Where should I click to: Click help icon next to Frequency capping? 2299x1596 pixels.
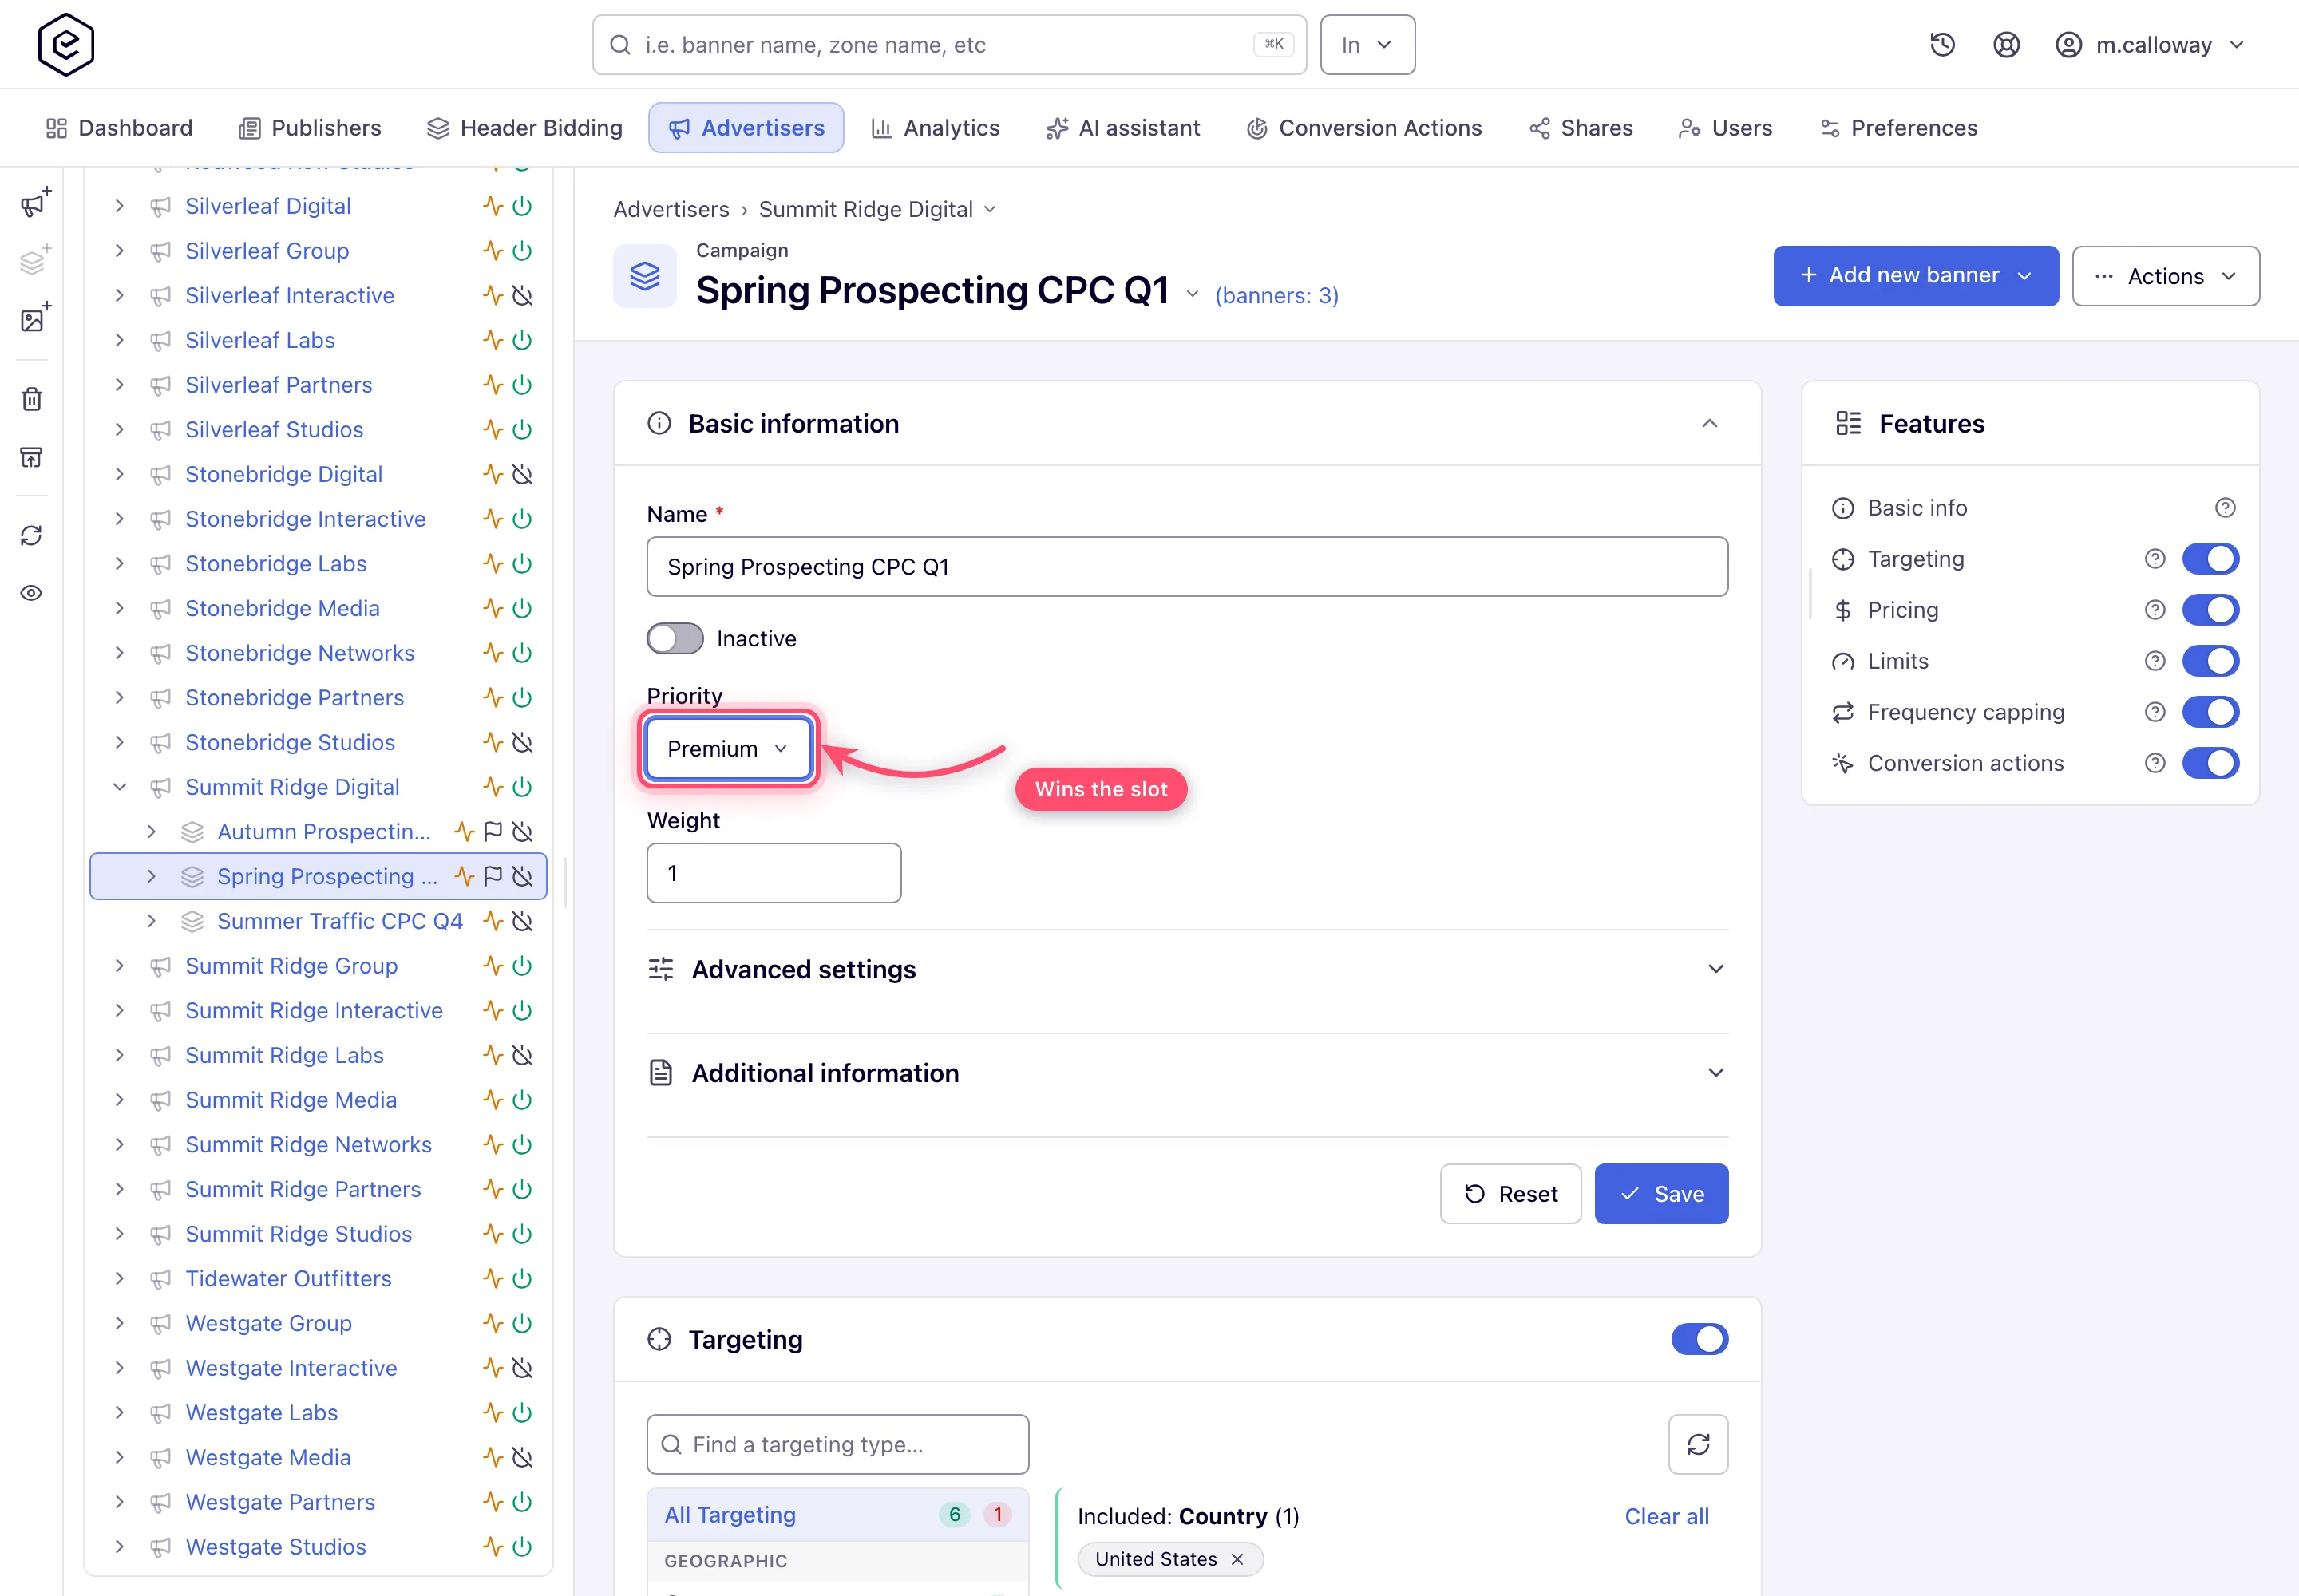(x=2155, y=712)
